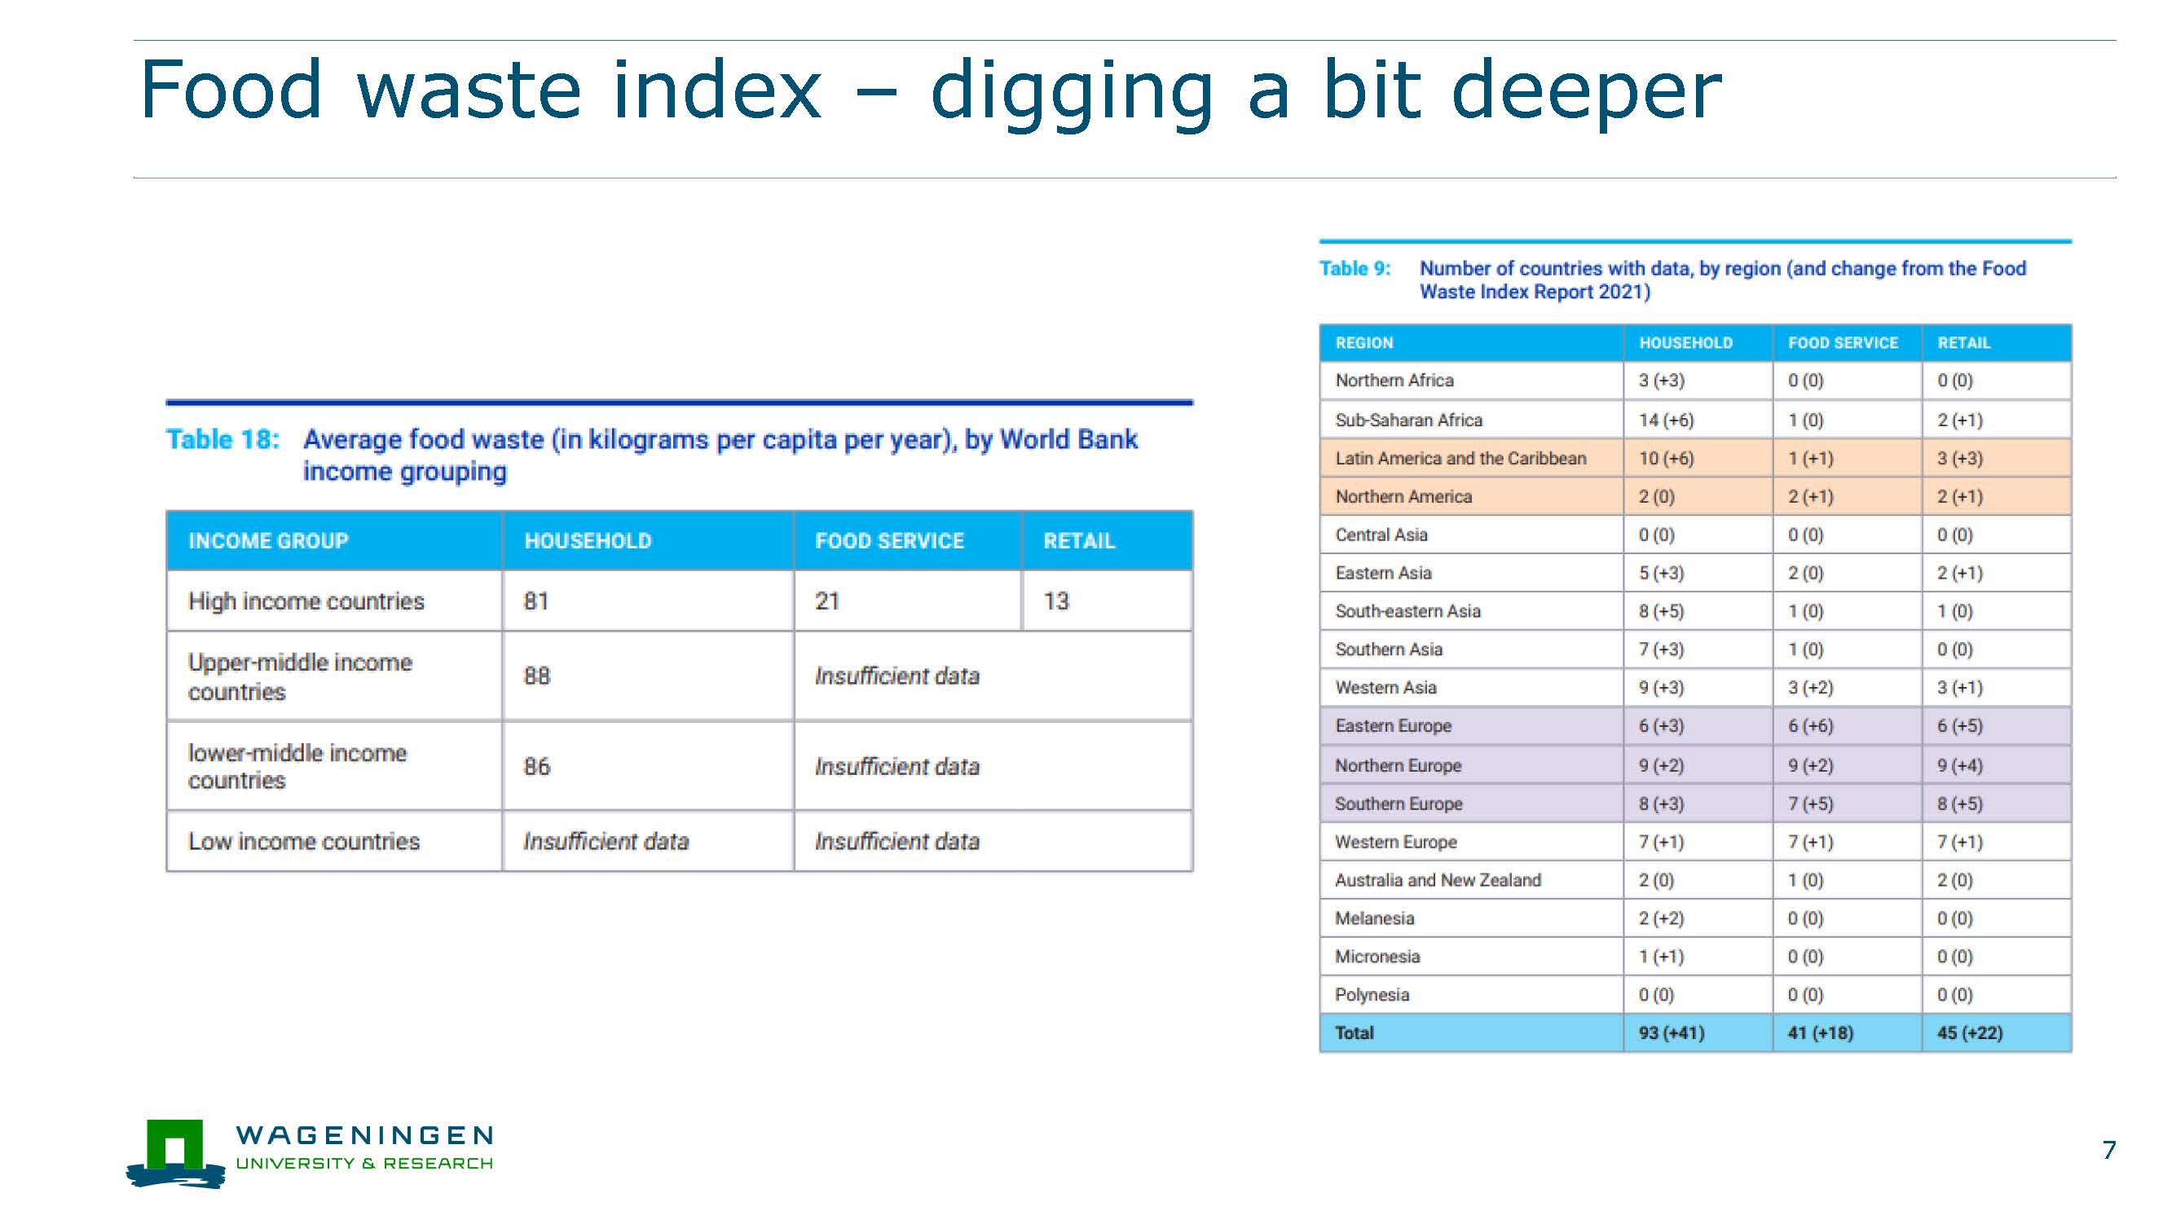Select Western Asia food service '3 (+2)'
This screenshot has width=2176, height=1224.
point(1811,688)
